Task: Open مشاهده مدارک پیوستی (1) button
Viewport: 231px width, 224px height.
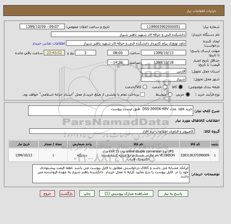Action: [126, 194]
